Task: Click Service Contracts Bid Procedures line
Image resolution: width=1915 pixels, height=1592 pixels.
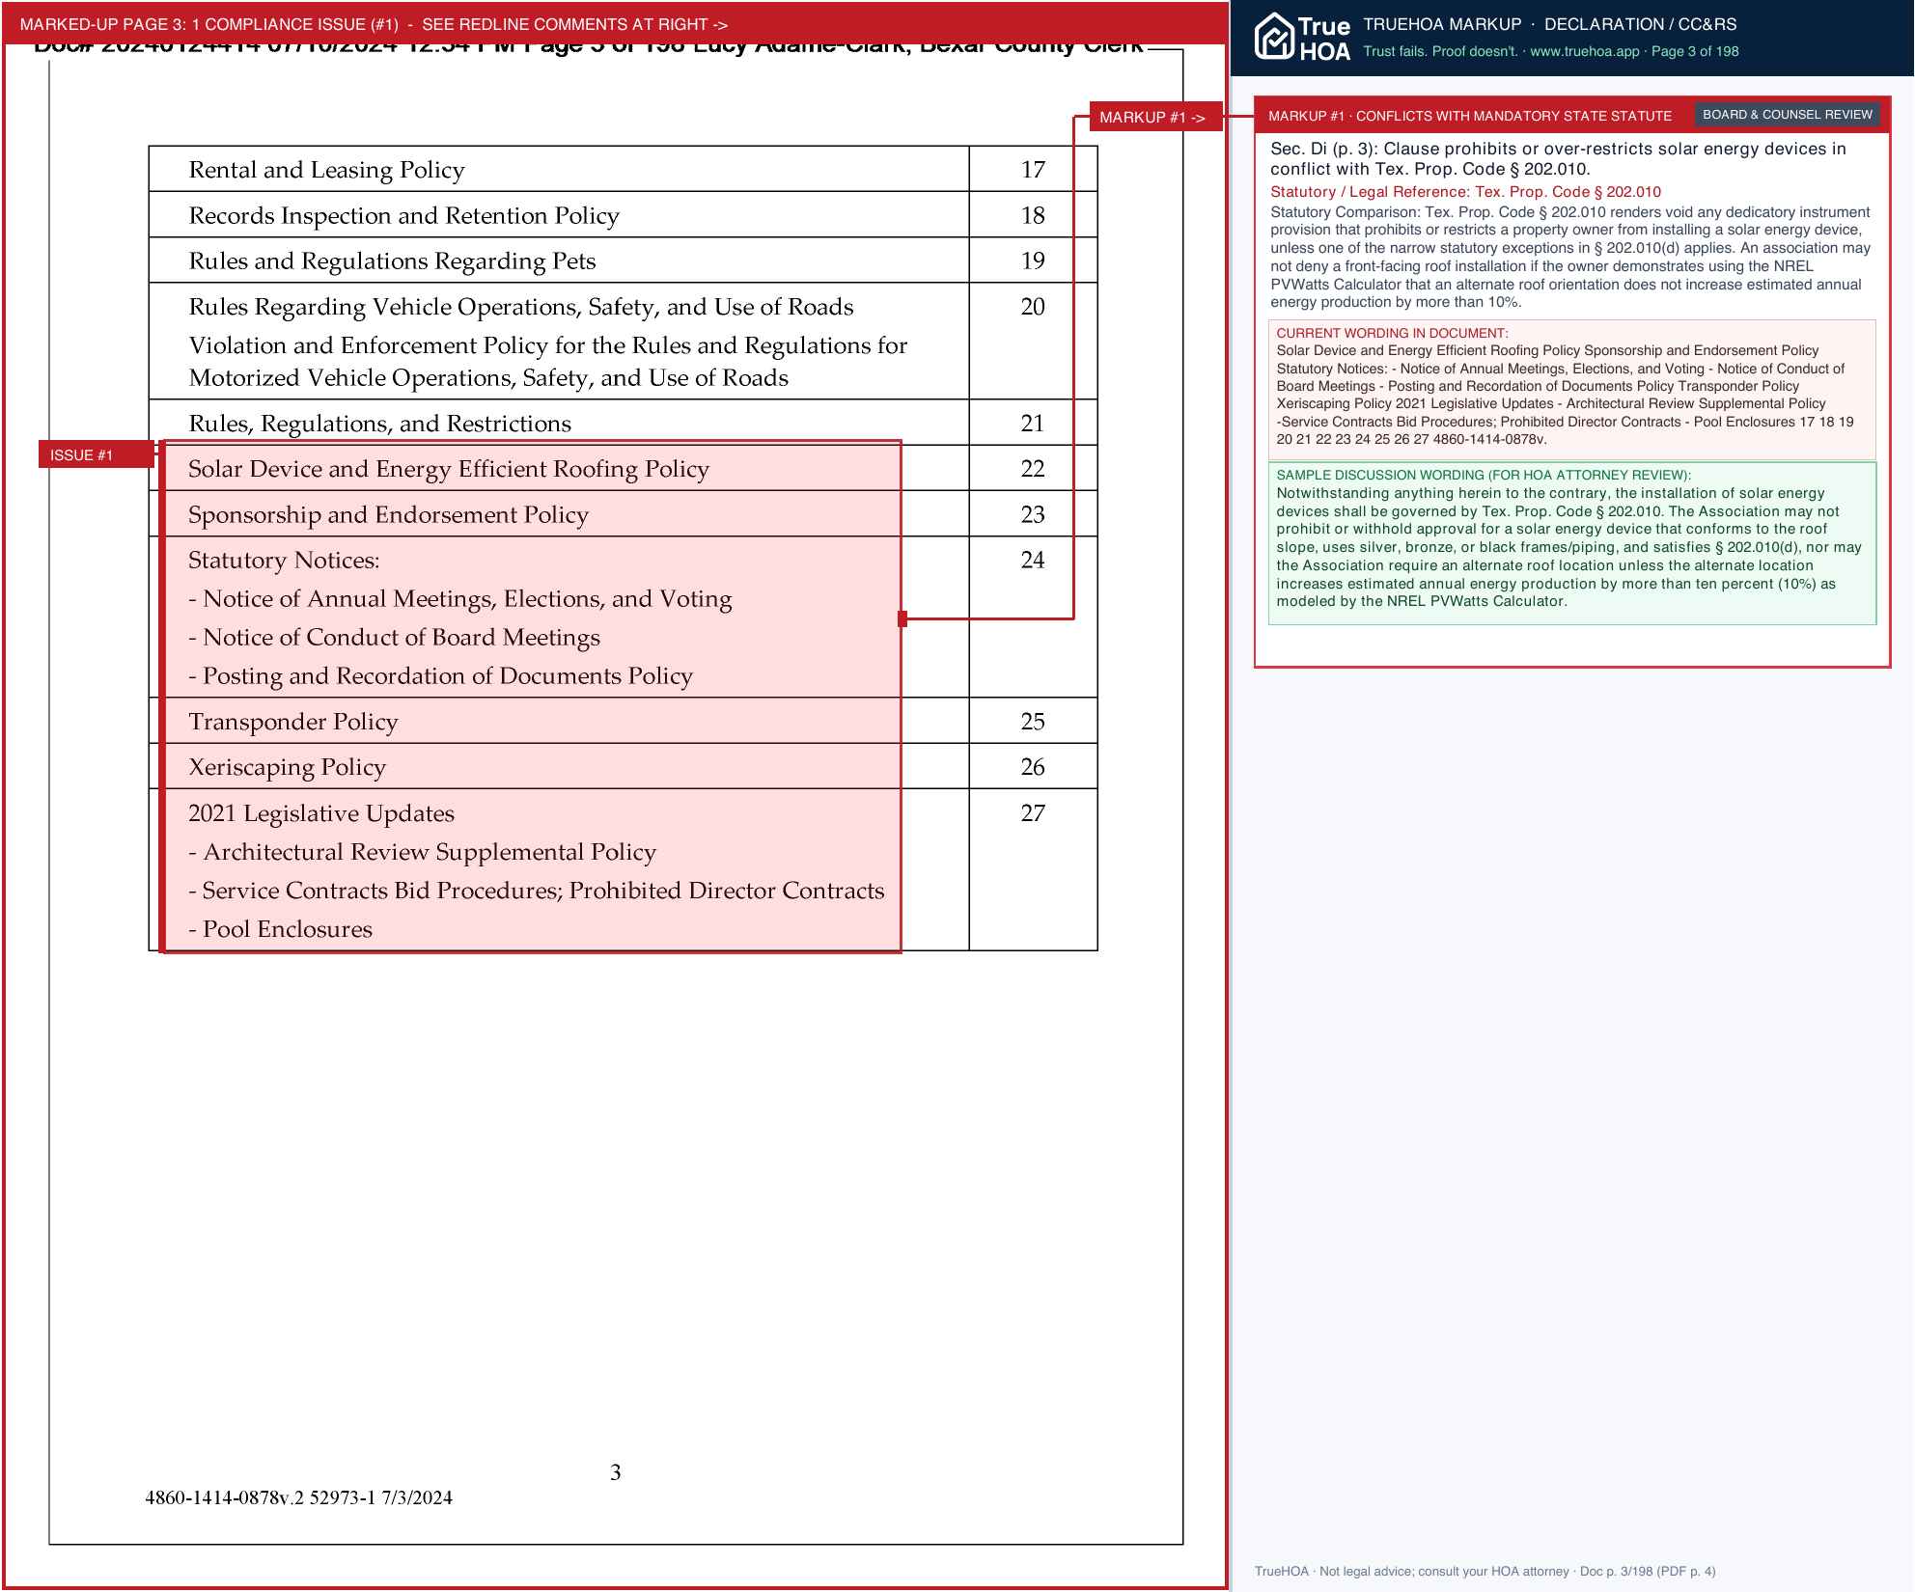Action: pos(537,891)
